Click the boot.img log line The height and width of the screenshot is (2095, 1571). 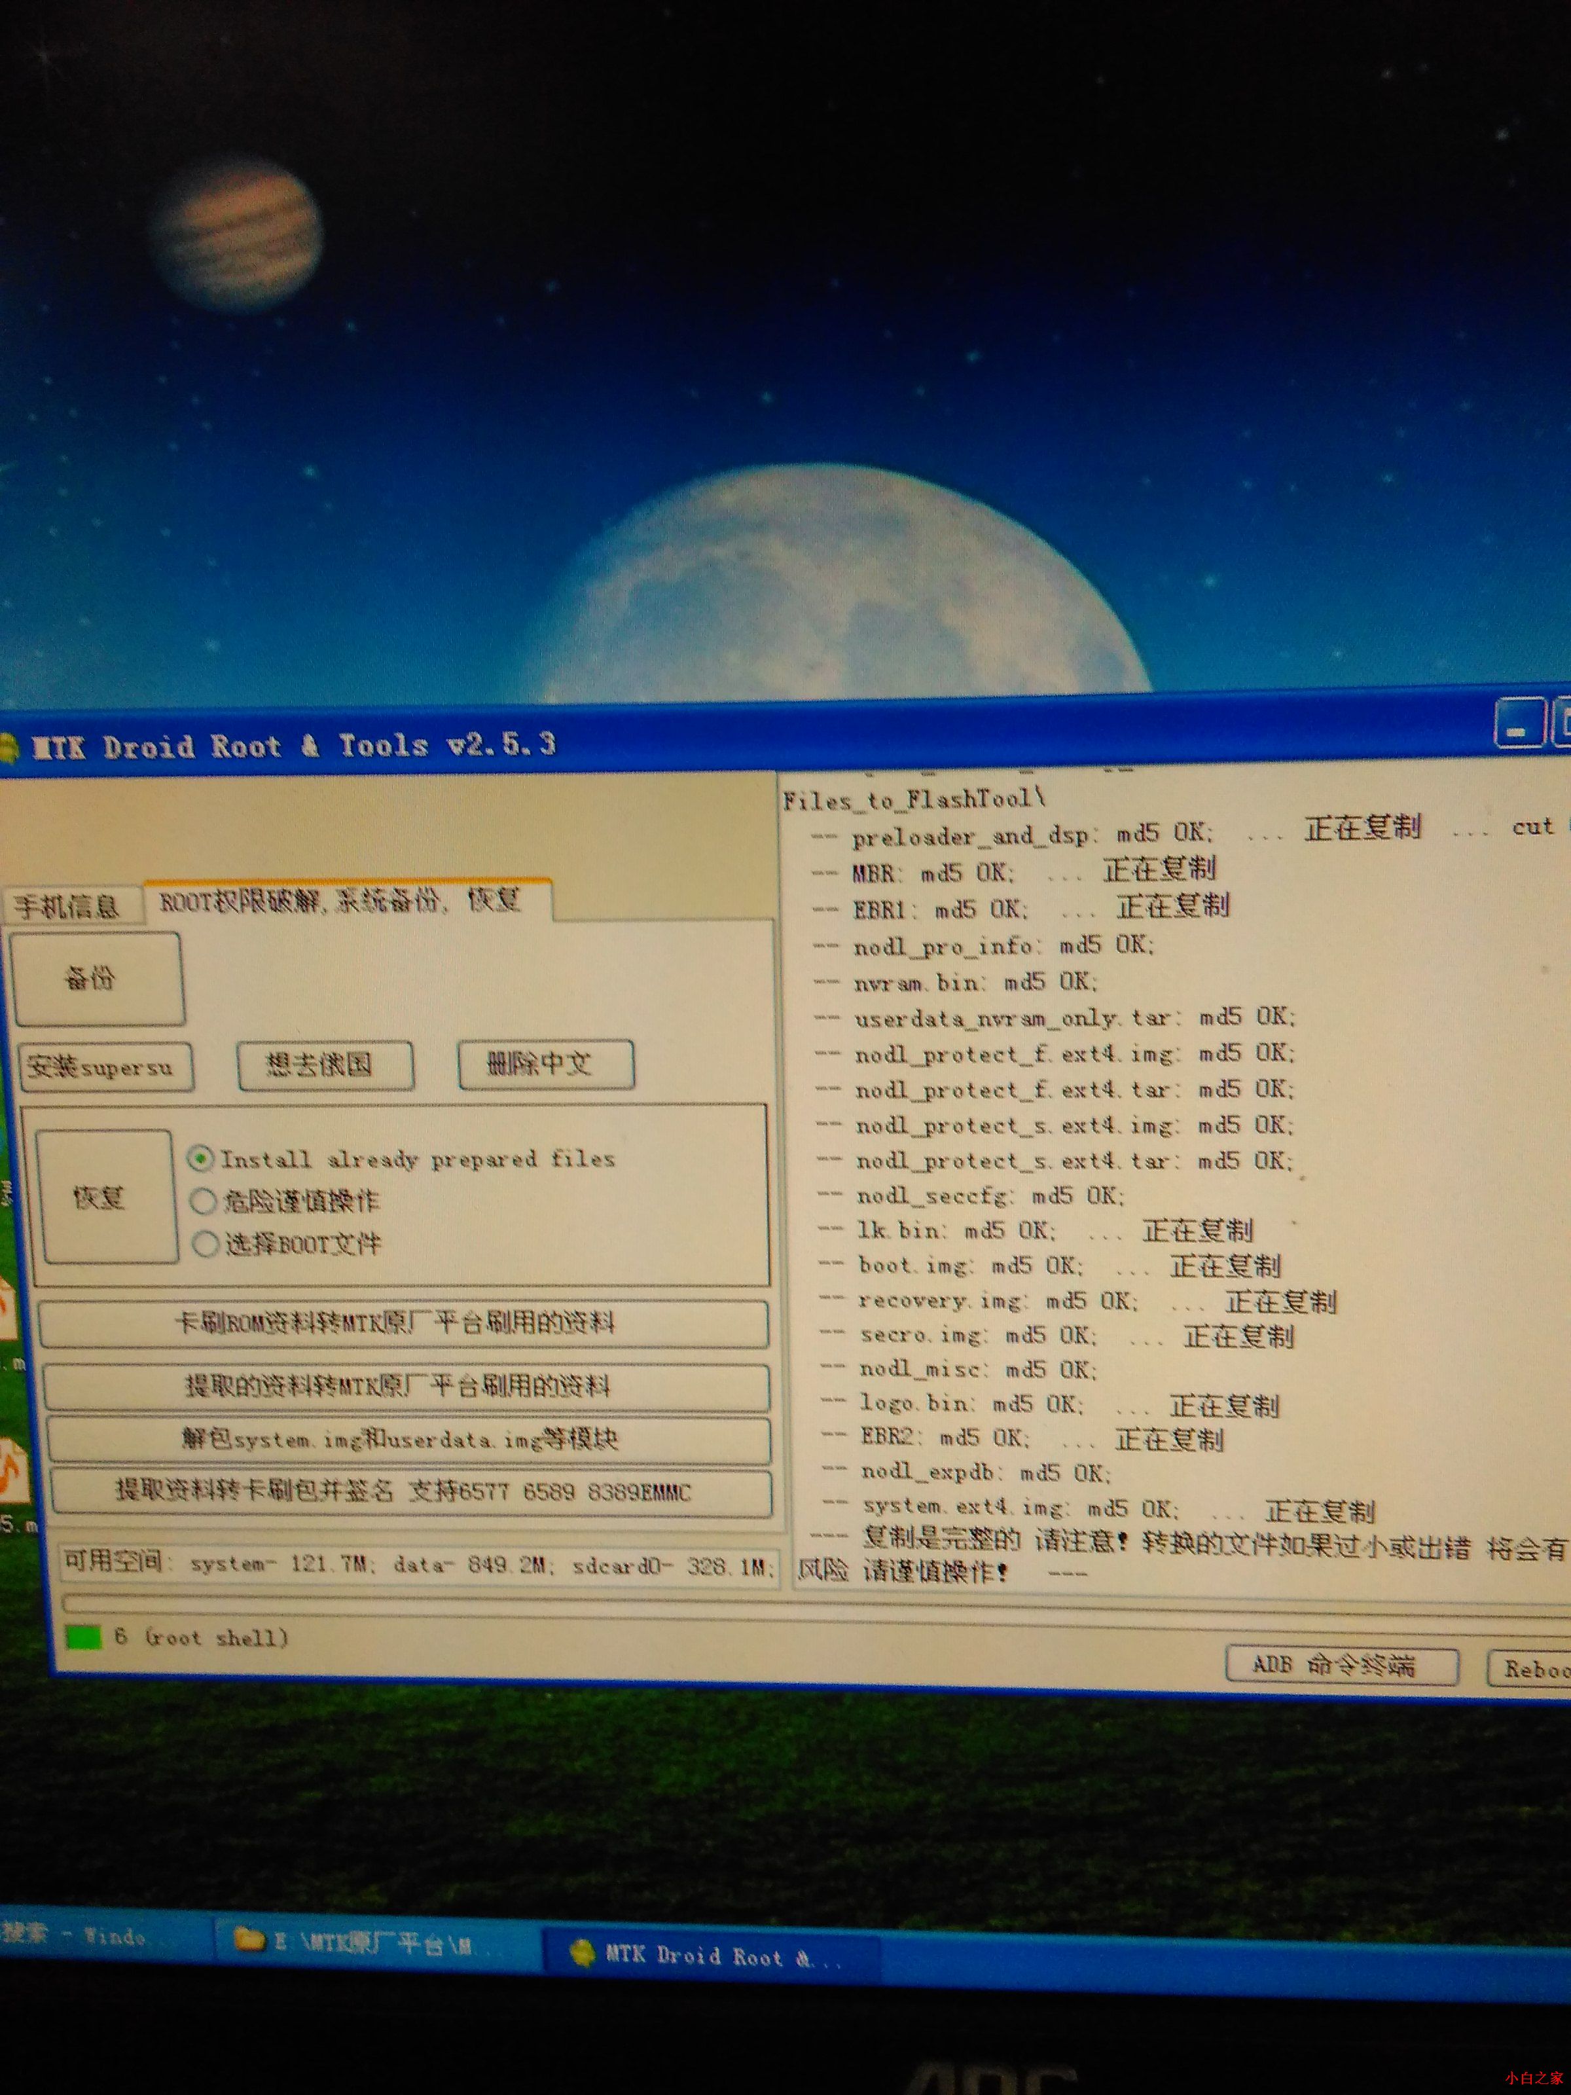click(1050, 1266)
